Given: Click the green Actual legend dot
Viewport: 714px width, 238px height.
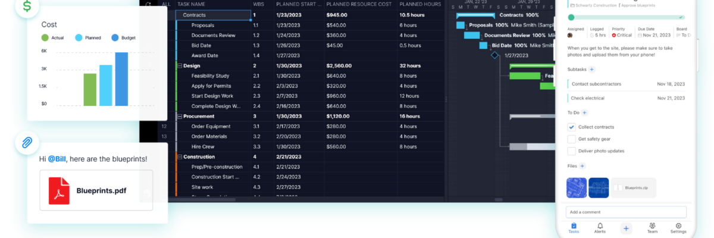Looking at the screenshot, I should pos(45,37).
